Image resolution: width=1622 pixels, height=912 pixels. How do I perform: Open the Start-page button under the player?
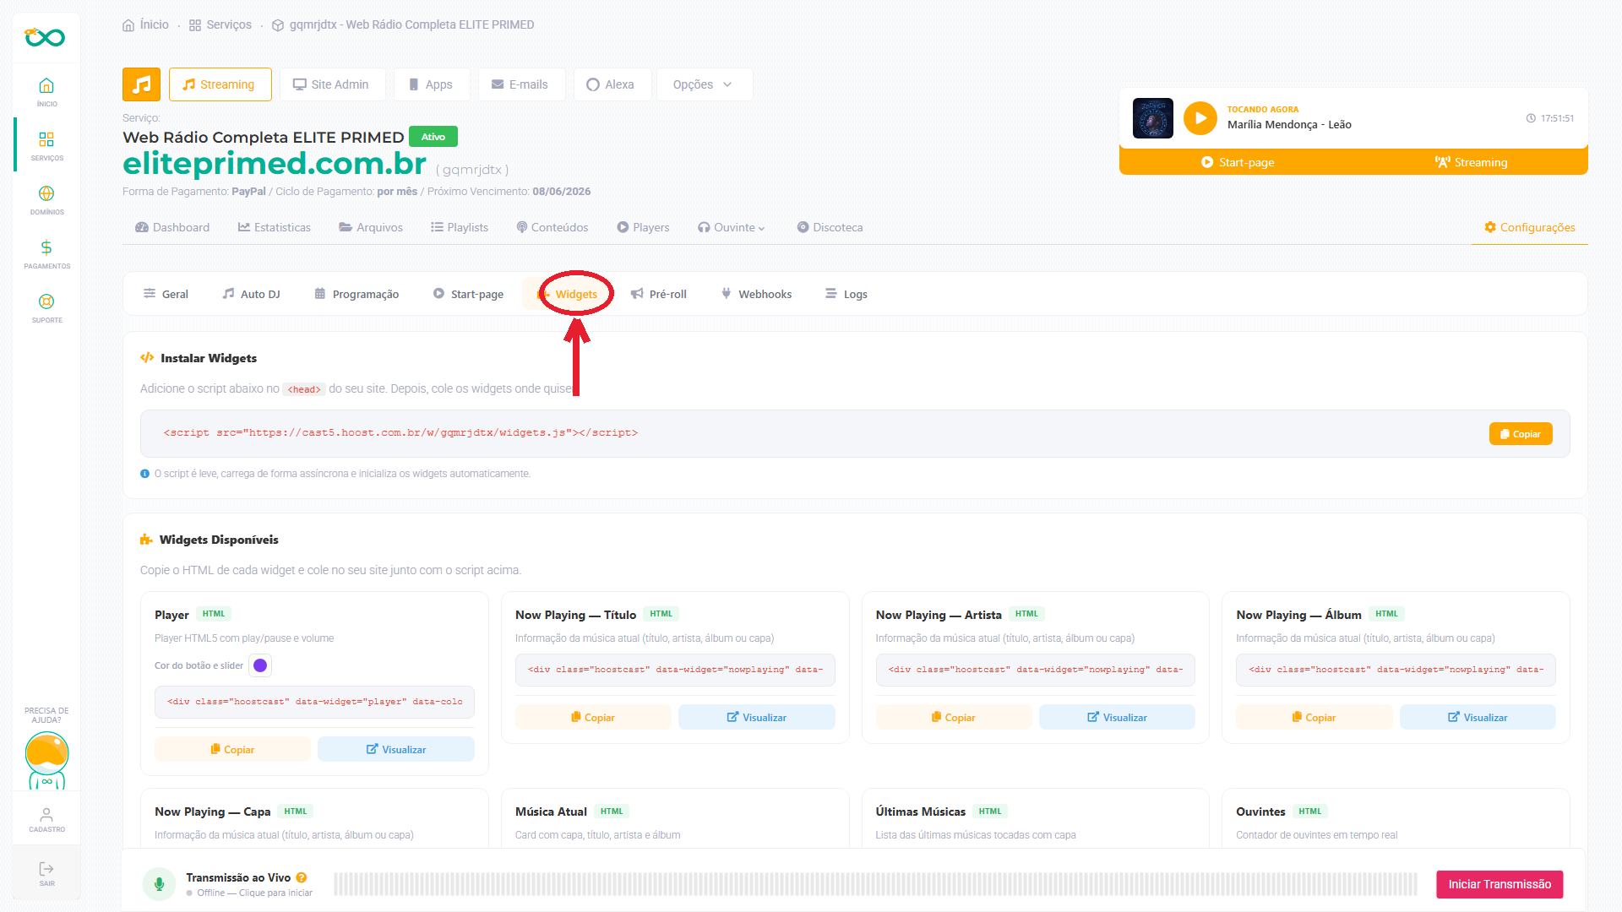[x=1238, y=162]
